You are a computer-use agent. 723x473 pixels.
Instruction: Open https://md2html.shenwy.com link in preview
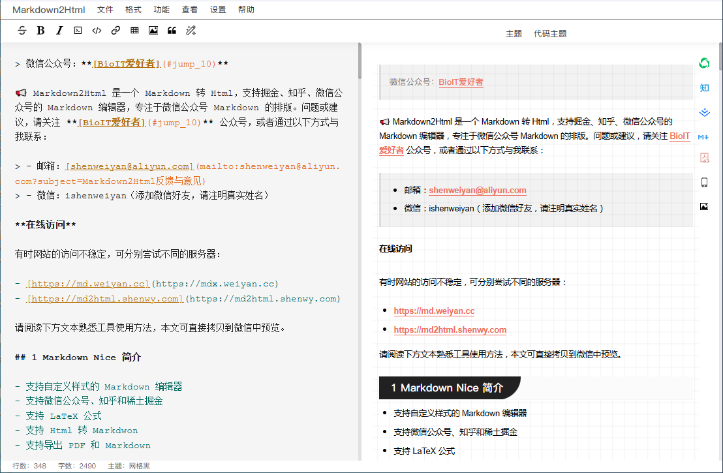450,329
